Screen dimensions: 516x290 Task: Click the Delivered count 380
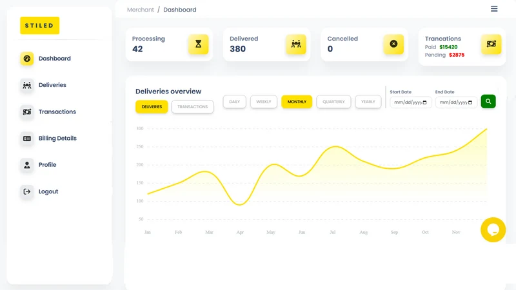point(237,49)
